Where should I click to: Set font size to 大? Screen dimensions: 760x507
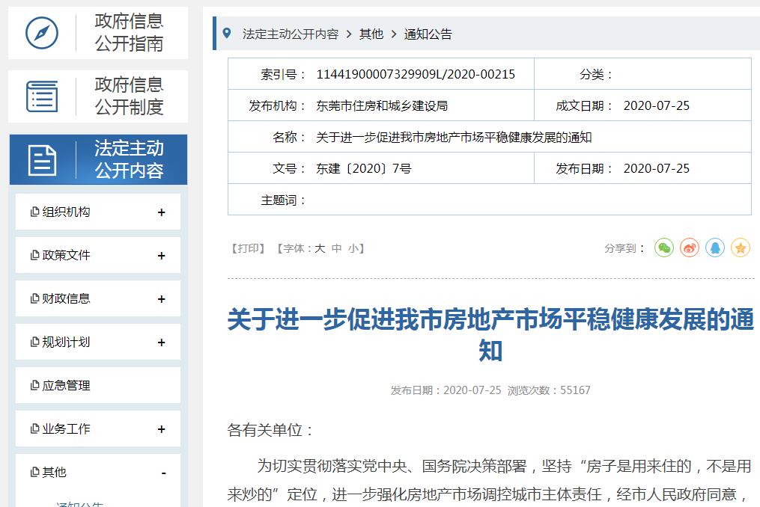pyautogui.click(x=320, y=248)
